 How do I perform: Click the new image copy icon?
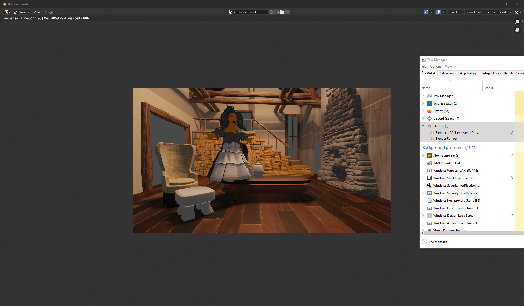pyautogui.click(x=276, y=12)
